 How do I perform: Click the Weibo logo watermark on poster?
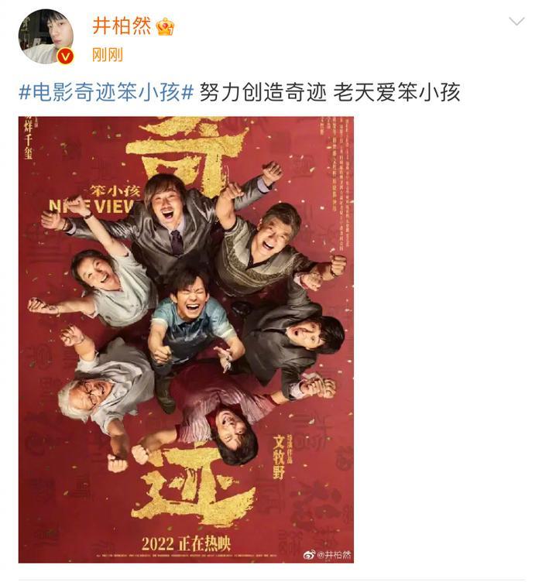(309, 555)
